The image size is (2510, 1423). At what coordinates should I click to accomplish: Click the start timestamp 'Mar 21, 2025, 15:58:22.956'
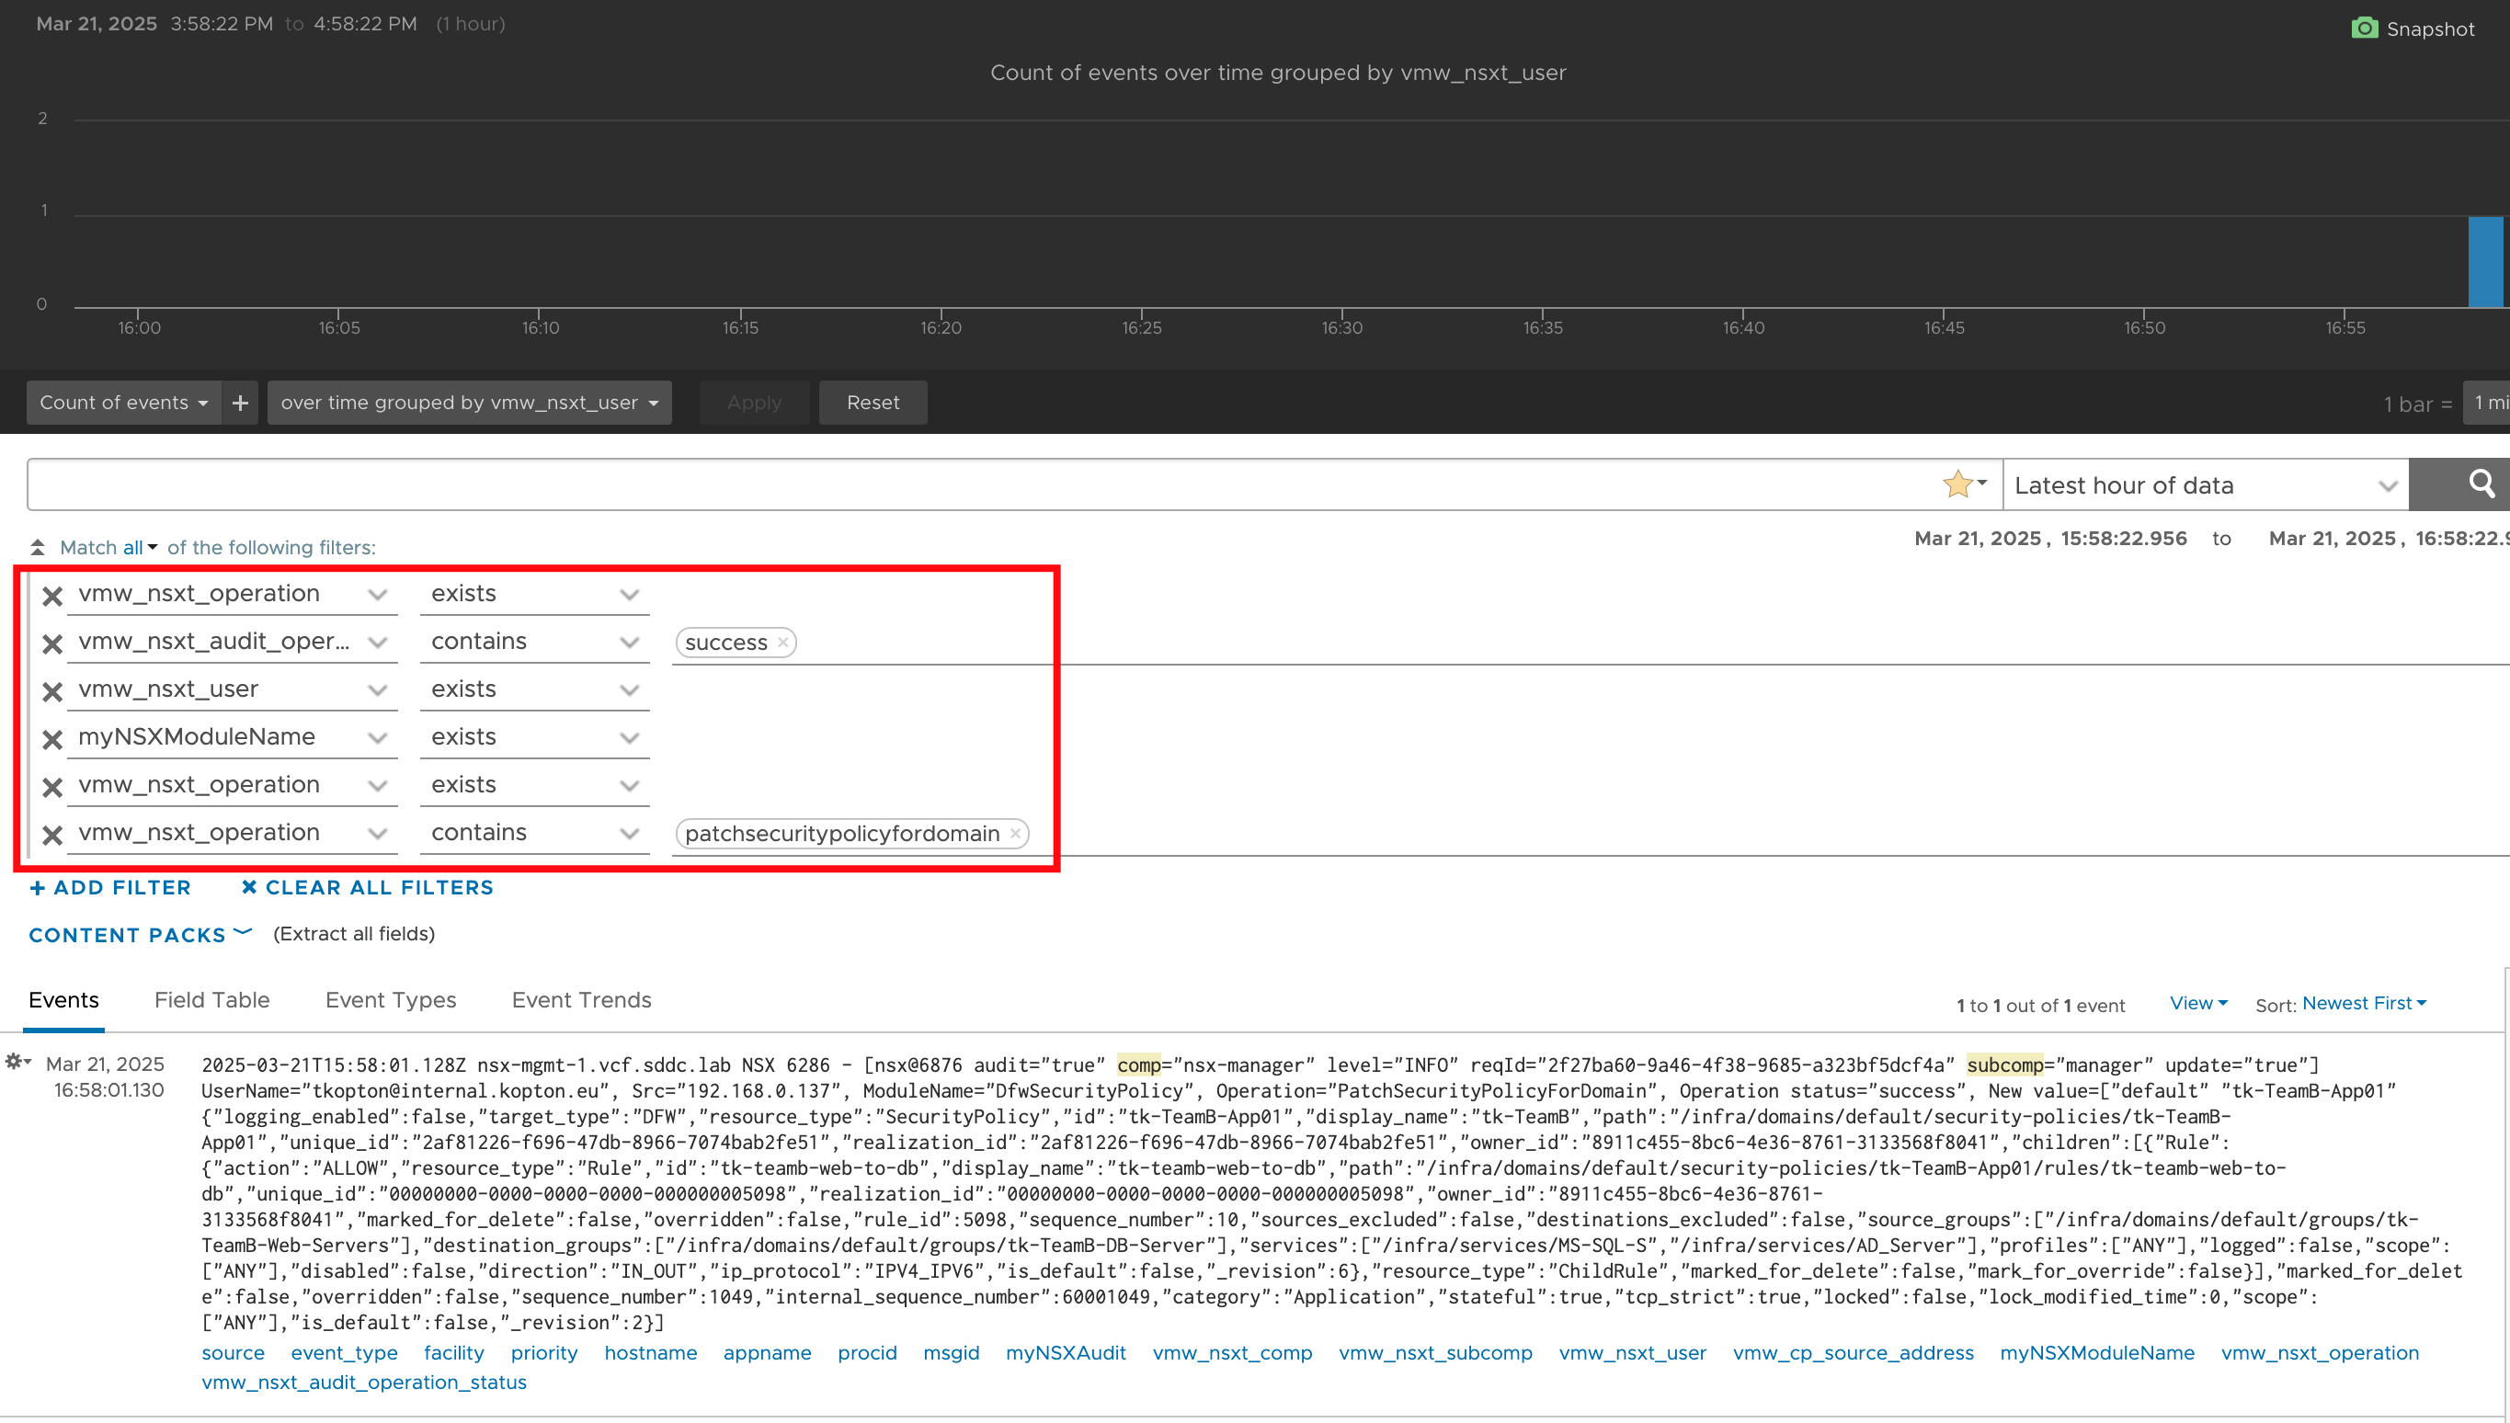[x=2049, y=539]
